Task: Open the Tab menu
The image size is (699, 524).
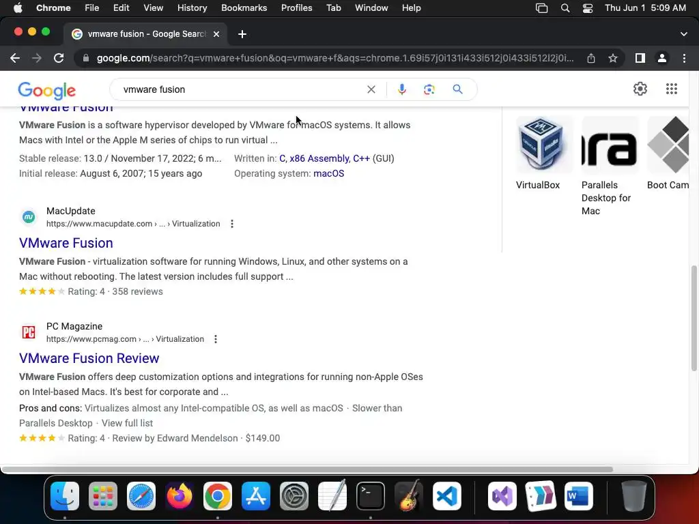Action: coord(333,8)
